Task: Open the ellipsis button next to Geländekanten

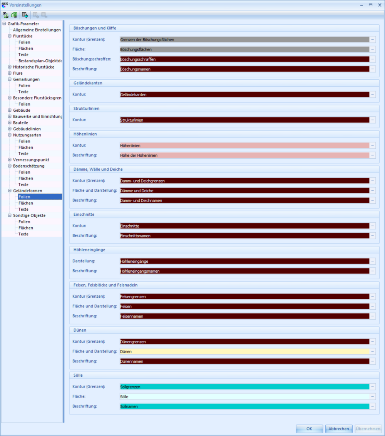Action: pos(373,94)
